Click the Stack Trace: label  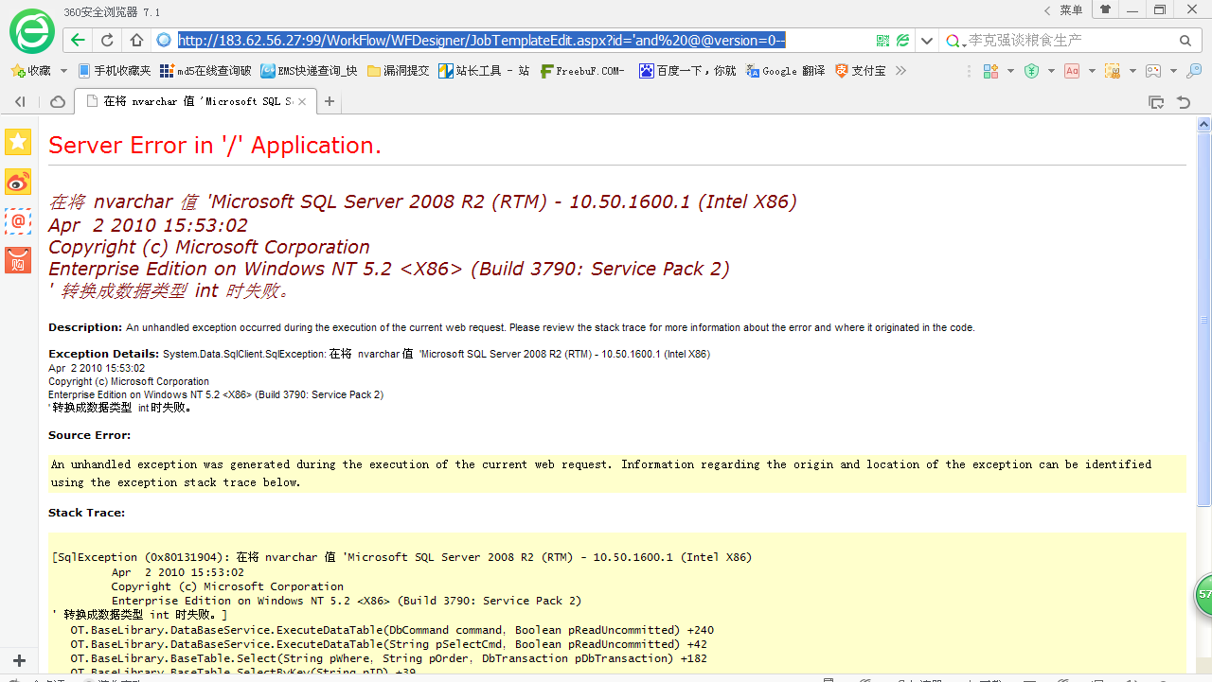pos(86,513)
